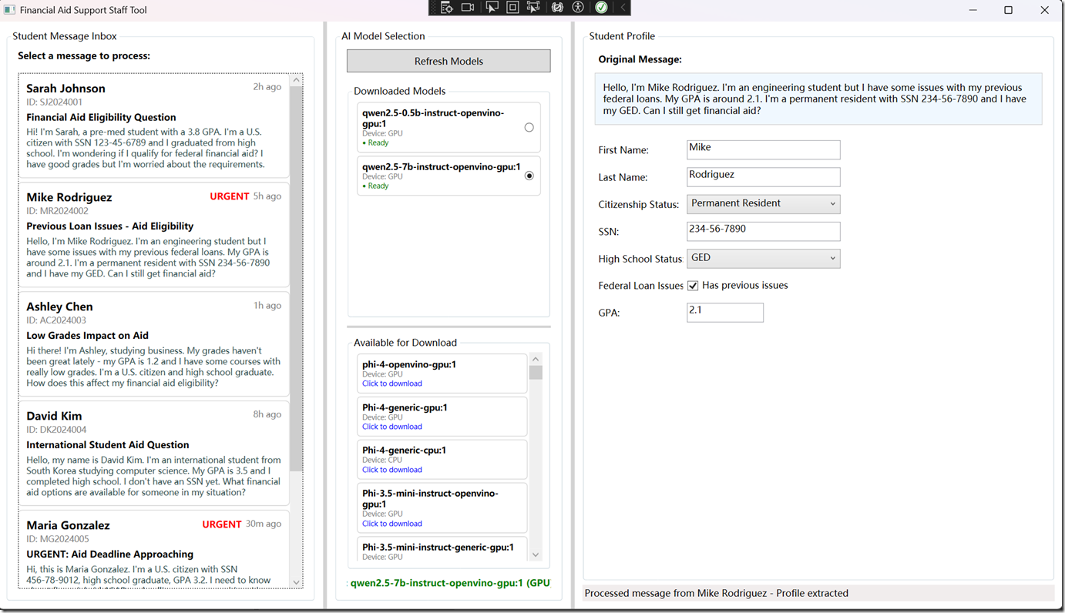Click the drag grip of the debug toolbar

[x=433, y=8]
